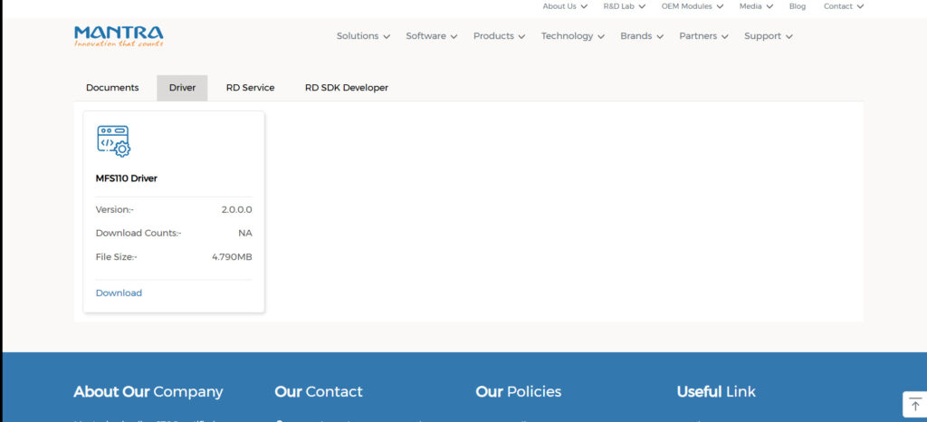The width and height of the screenshot is (927, 422).
Task: Expand the Brands menu
Action: click(642, 36)
